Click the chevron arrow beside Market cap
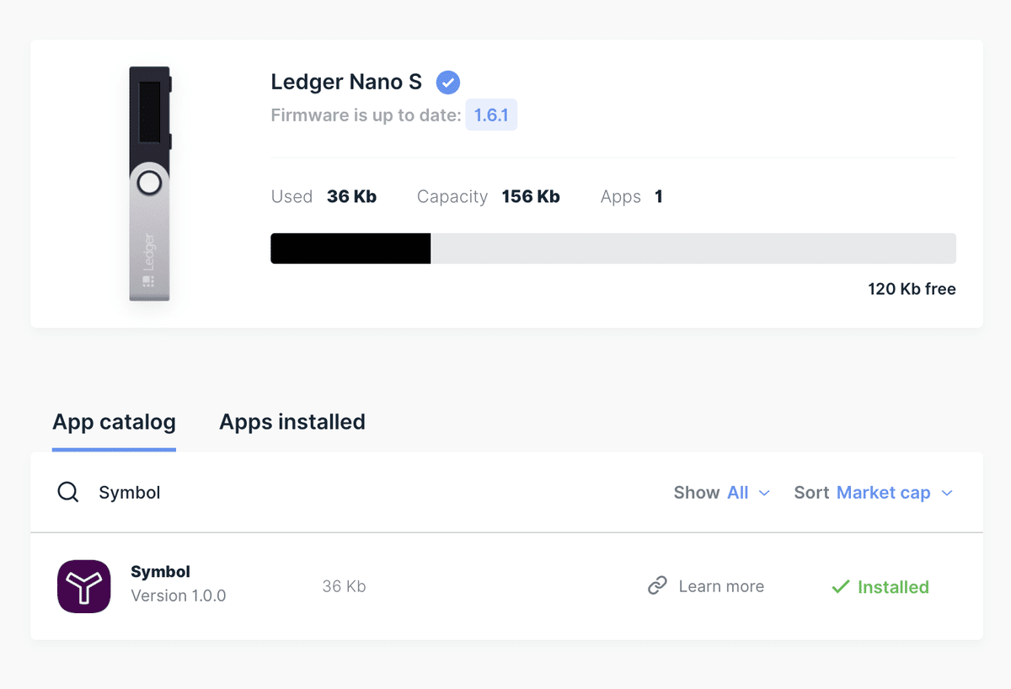Image resolution: width=1011 pixels, height=689 pixels. click(946, 494)
